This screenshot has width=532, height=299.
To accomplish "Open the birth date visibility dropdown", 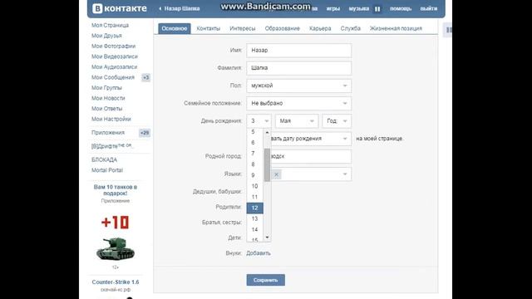I will pos(311,139).
